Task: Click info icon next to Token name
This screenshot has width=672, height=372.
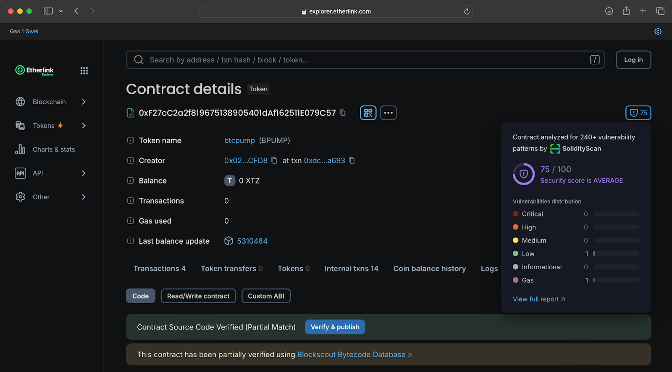Action: 131,140
